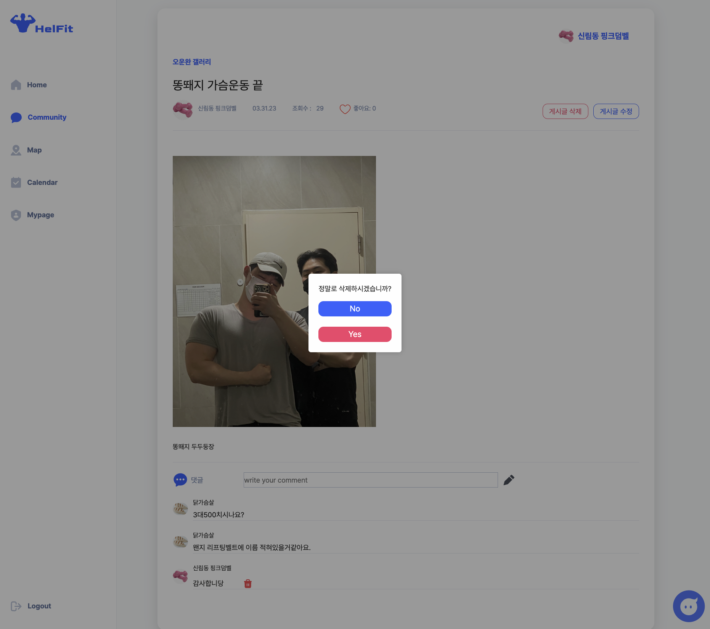The width and height of the screenshot is (710, 629).
Task: Click the Community chat bubble icon
Action: pyautogui.click(x=16, y=117)
